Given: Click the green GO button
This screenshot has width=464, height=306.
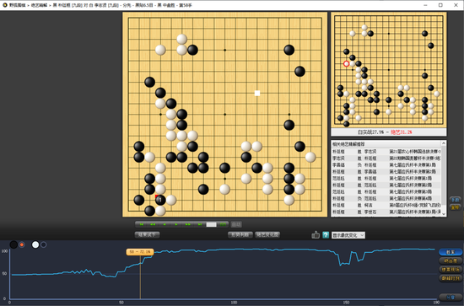Looking at the screenshot, I should [x=223, y=224].
